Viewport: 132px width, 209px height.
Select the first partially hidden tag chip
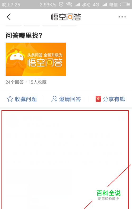[13, 25]
